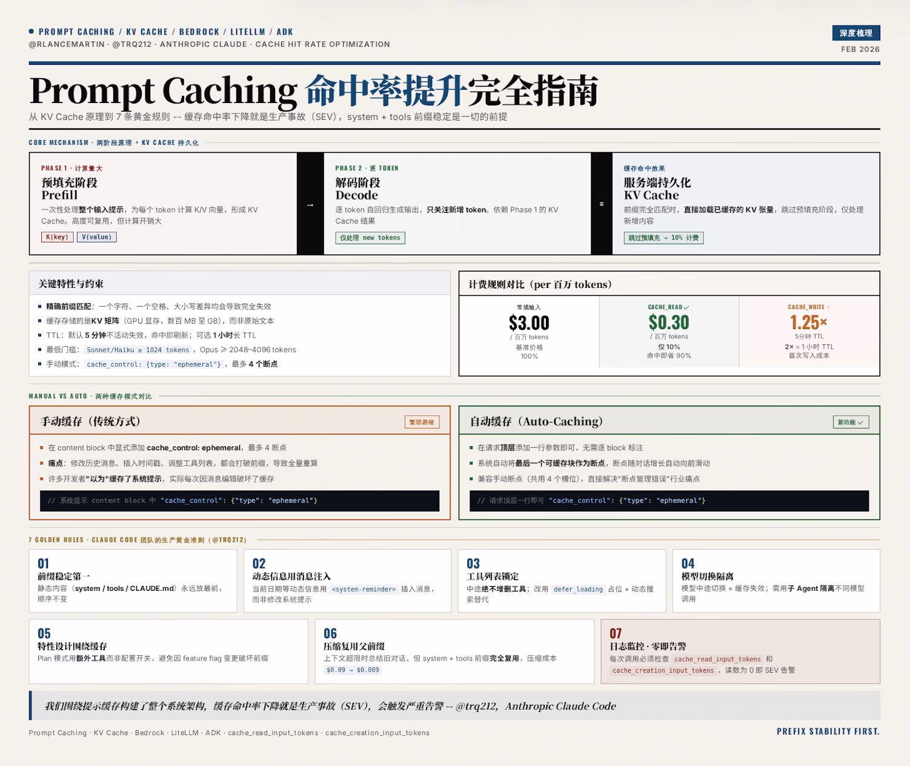Viewport: 910px width, 766px height.
Task: Click rule 02 动态信息用消息注入 title
Action: click(291, 576)
